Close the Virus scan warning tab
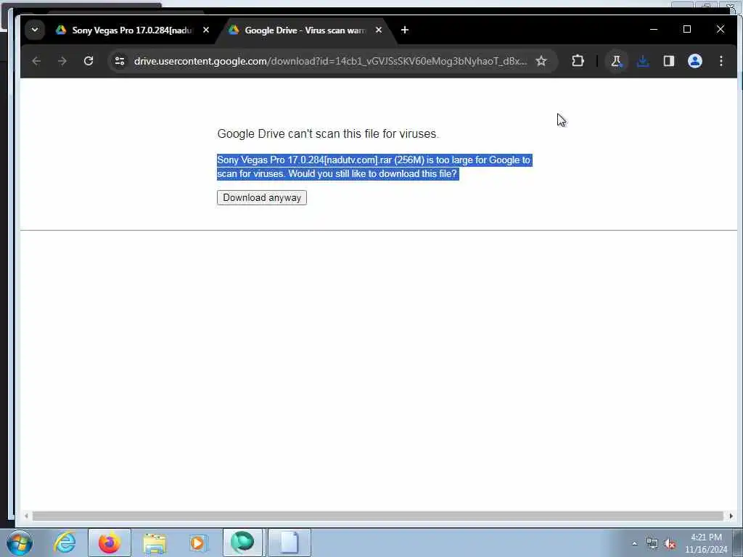Viewport: 743px width, 557px height. pyautogui.click(x=379, y=30)
